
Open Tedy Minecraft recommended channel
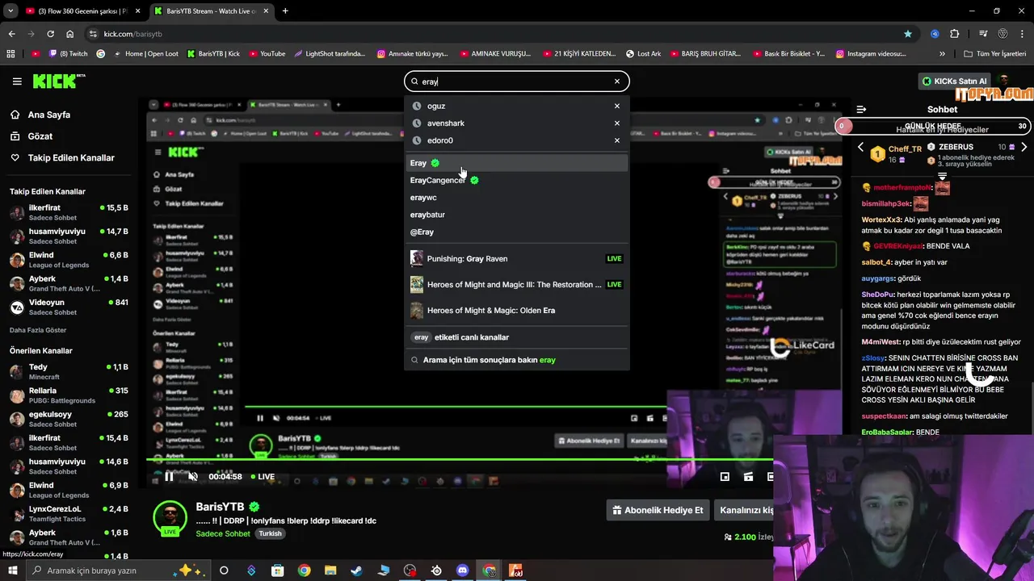[x=69, y=372]
